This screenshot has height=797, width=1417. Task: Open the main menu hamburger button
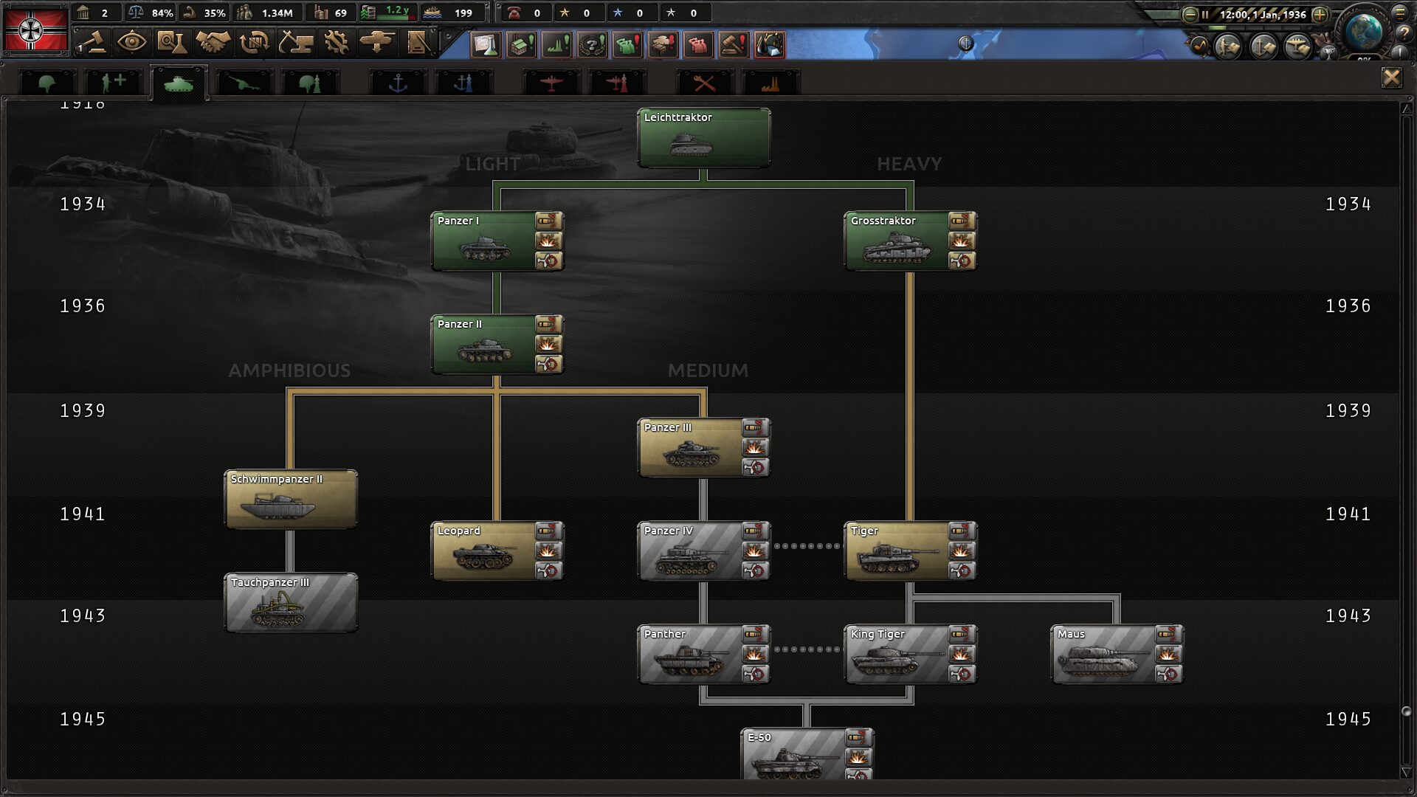(x=1400, y=12)
